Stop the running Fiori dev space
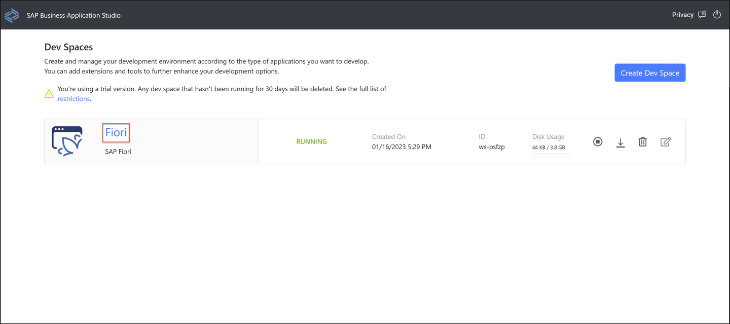The width and height of the screenshot is (730, 324). click(x=598, y=142)
